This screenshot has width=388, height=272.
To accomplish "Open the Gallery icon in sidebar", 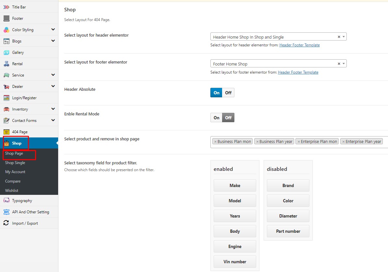I will (6, 53).
